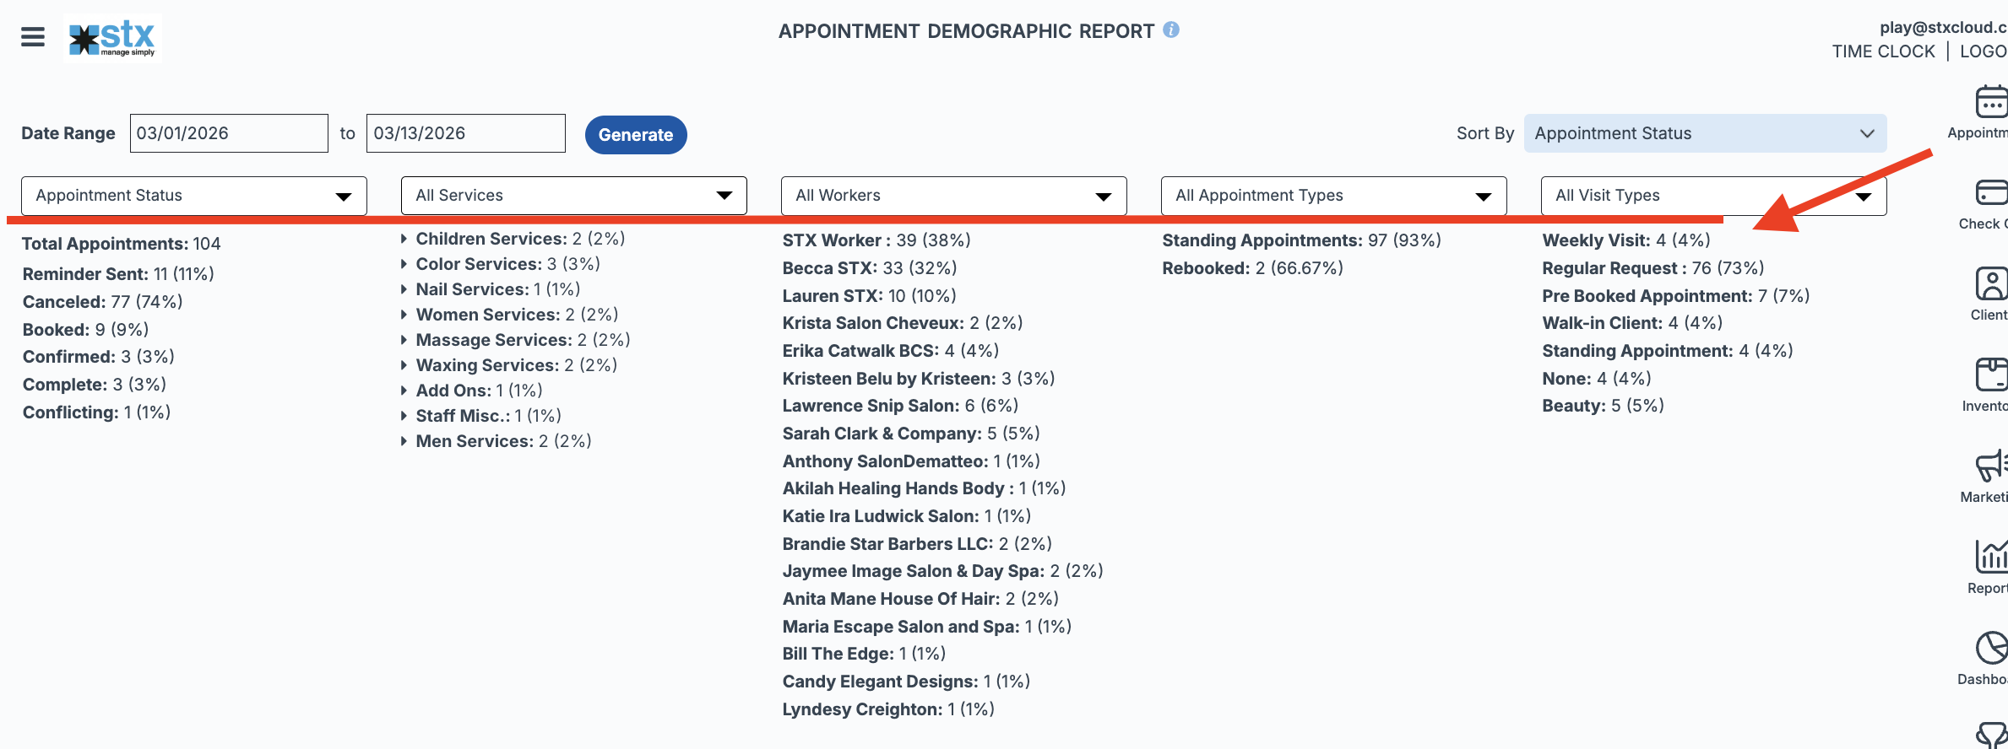Open Appointments from the sidebar calendar icon
Image resolution: width=2008 pixels, height=749 pixels.
[x=1990, y=103]
